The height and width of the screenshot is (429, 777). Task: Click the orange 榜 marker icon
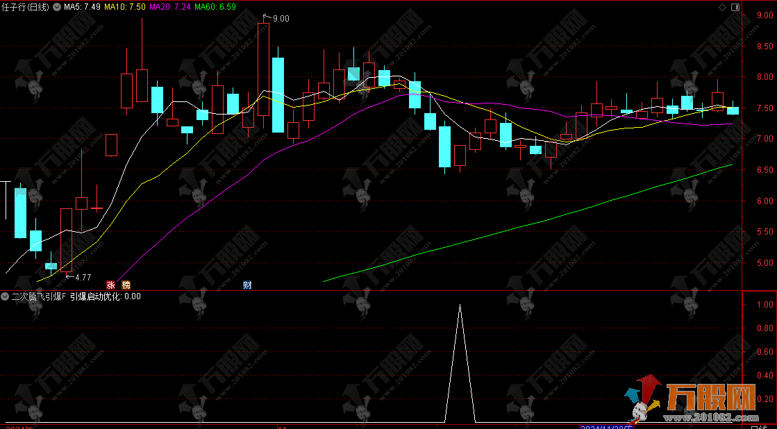(126, 285)
